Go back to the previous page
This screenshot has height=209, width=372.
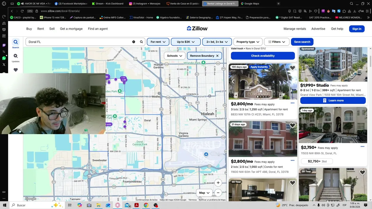coord(12,11)
